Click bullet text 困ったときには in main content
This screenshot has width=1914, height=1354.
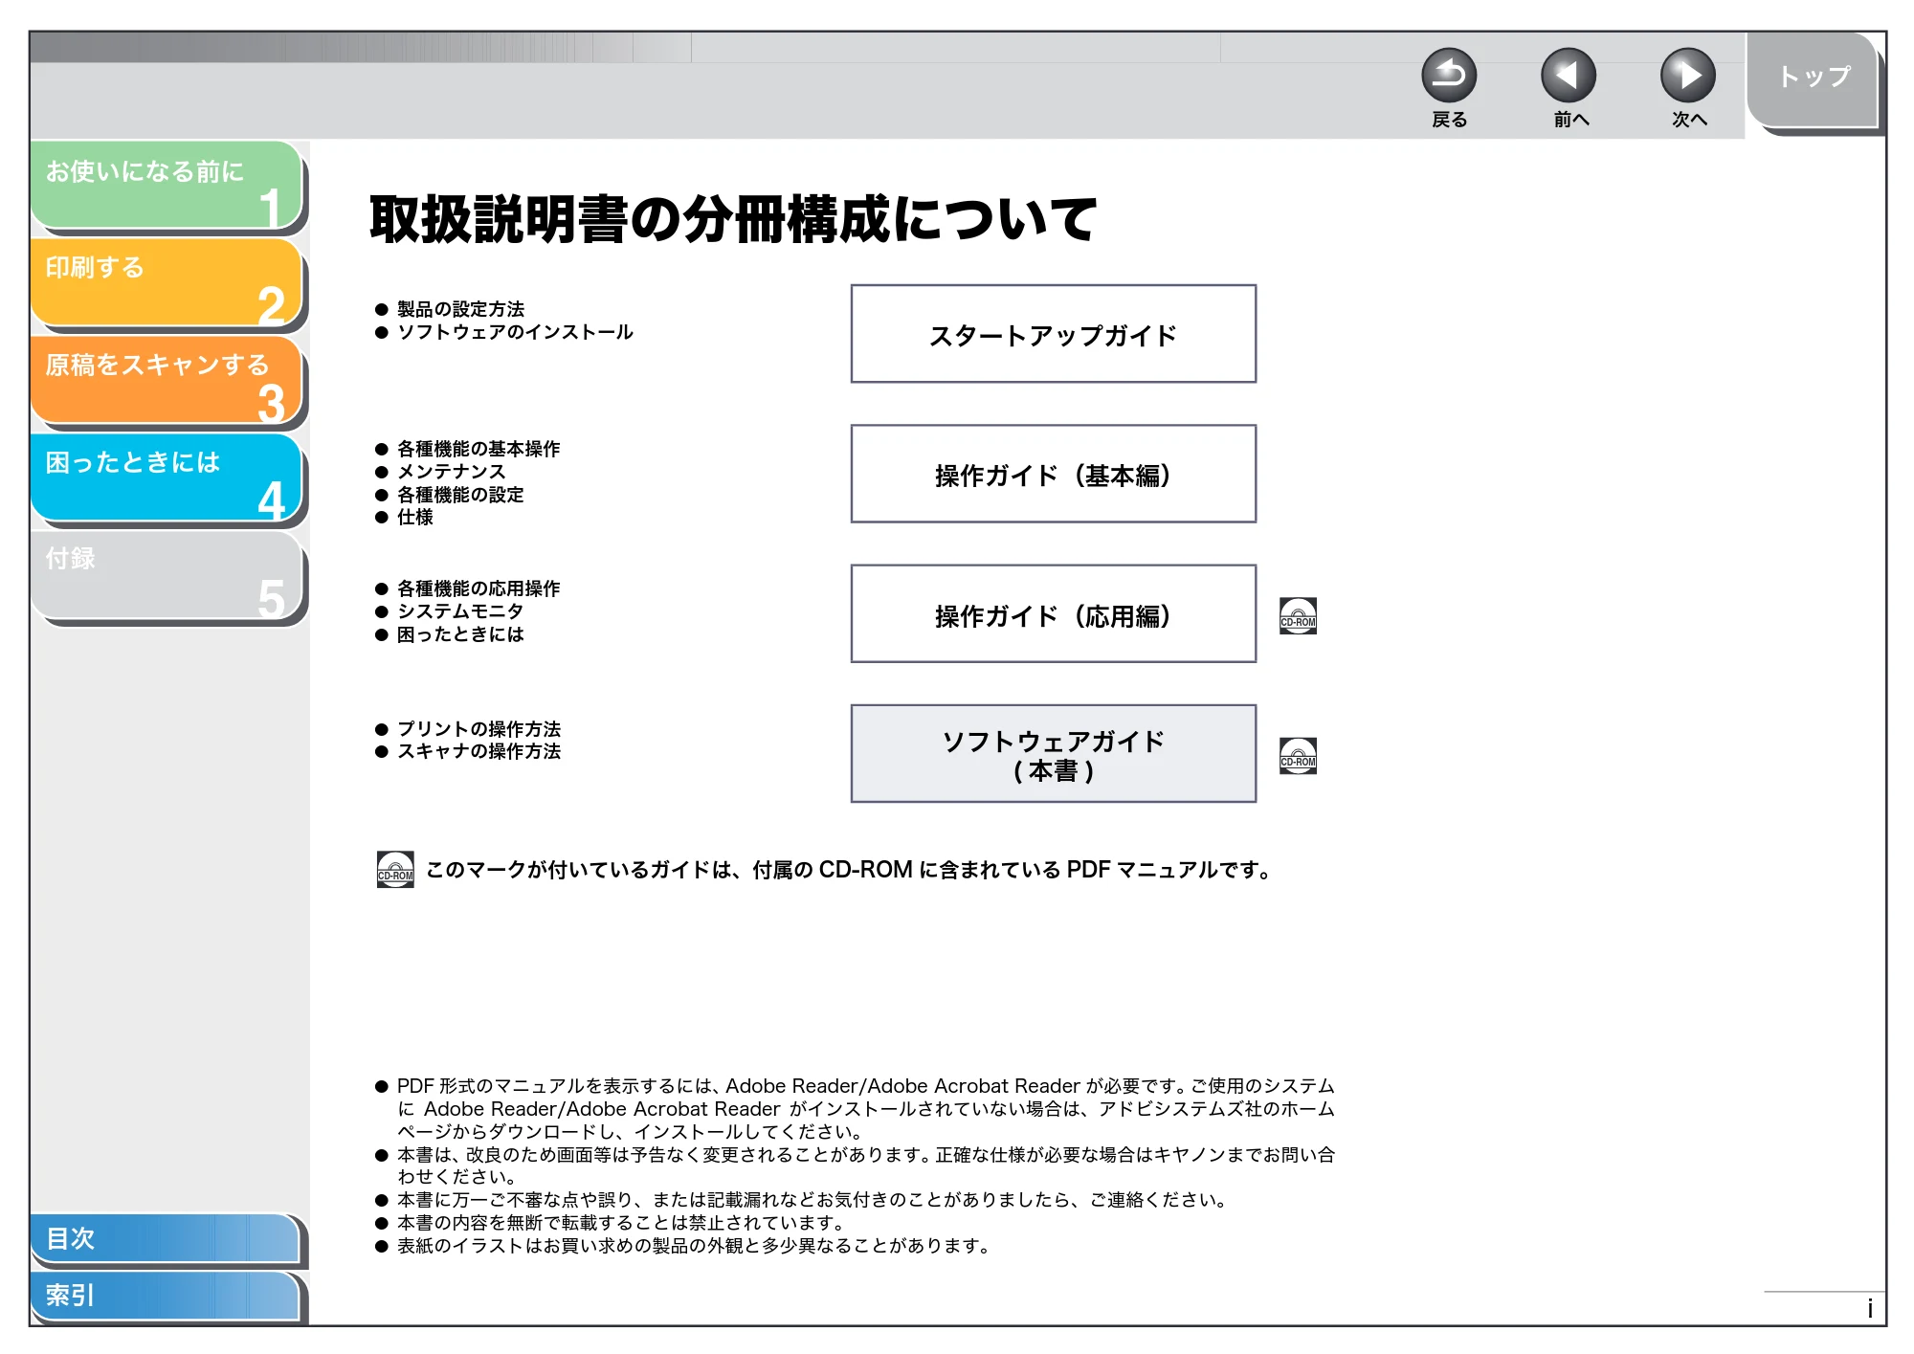pyautogui.click(x=460, y=634)
